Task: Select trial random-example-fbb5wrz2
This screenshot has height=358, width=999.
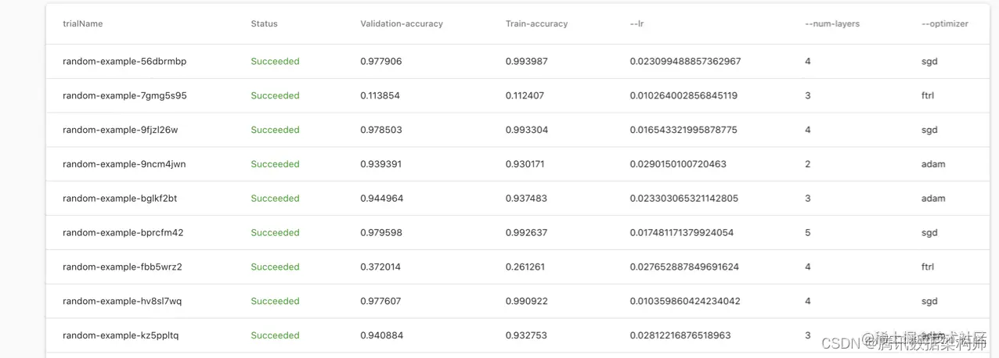Action: [122, 267]
